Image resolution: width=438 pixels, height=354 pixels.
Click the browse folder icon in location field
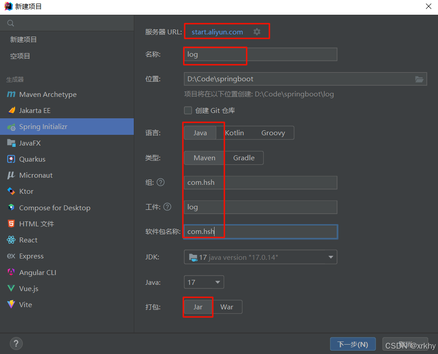click(419, 79)
